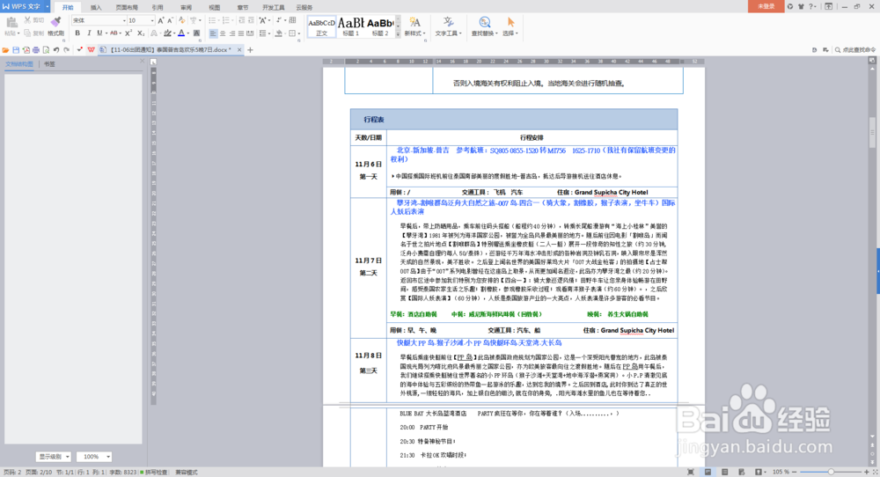Viewport: 880px width, 477px height.
Task: Click the print icon in quick access
Action: coord(36,50)
